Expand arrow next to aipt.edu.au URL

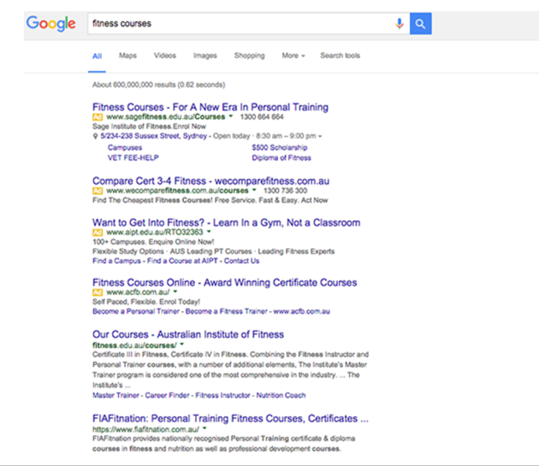click(209, 232)
